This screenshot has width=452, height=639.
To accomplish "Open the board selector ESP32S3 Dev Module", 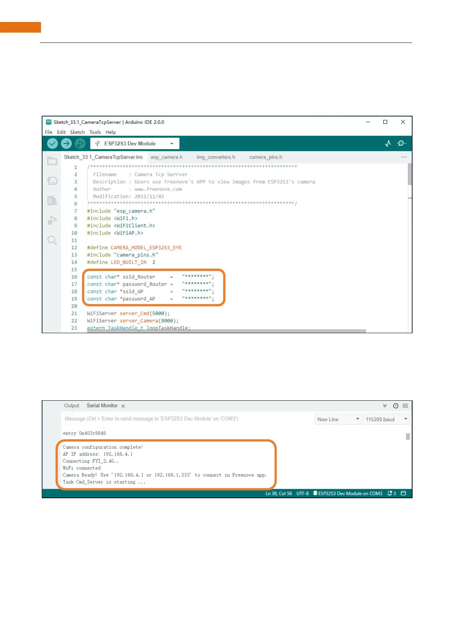I will point(135,143).
